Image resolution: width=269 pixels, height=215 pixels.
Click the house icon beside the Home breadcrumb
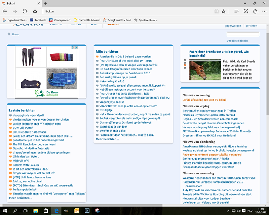point(9,34)
